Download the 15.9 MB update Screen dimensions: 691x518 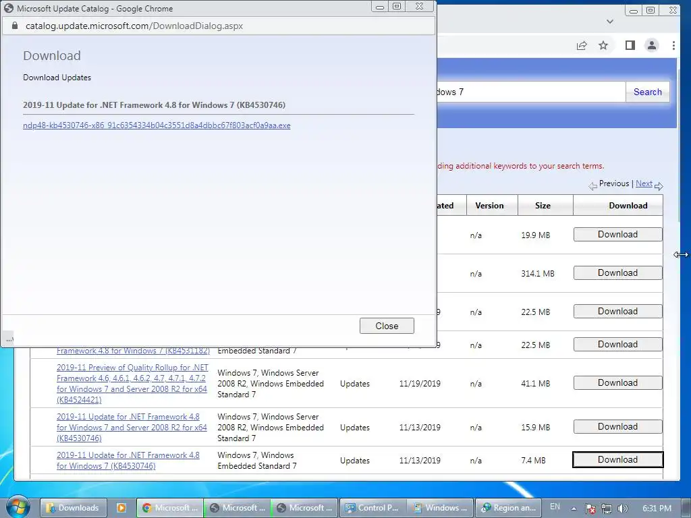(x=617, y=427)
